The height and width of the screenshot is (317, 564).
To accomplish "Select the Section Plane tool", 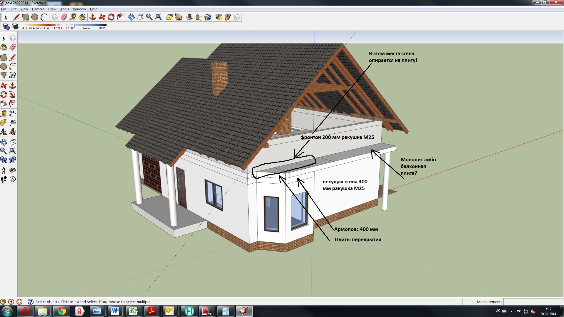I will pos(12,179).
